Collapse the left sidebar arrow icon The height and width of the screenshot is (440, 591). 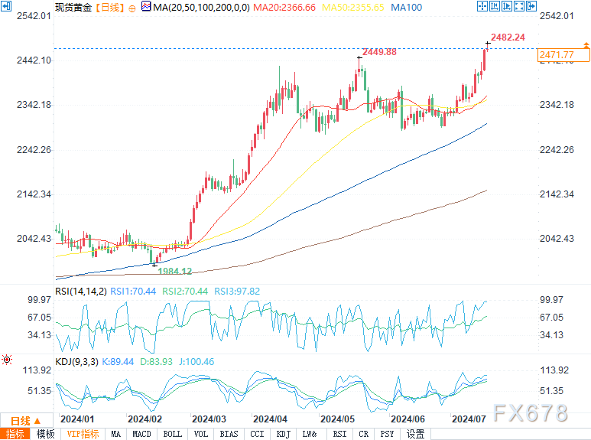(6, 6)
